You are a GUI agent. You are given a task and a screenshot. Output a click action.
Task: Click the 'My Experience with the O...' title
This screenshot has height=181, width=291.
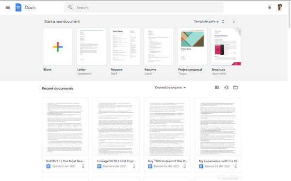(x=219, y=161)
